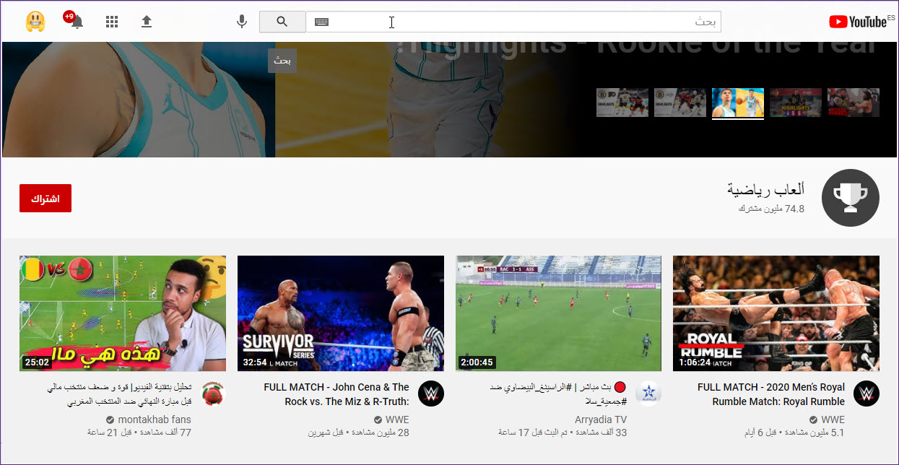The width and height of the screenshot is (899, 465).
Task: Click the 74.8 مليون مشترك subscriber count
Action: pyautogui.click(x=771, y=209)
